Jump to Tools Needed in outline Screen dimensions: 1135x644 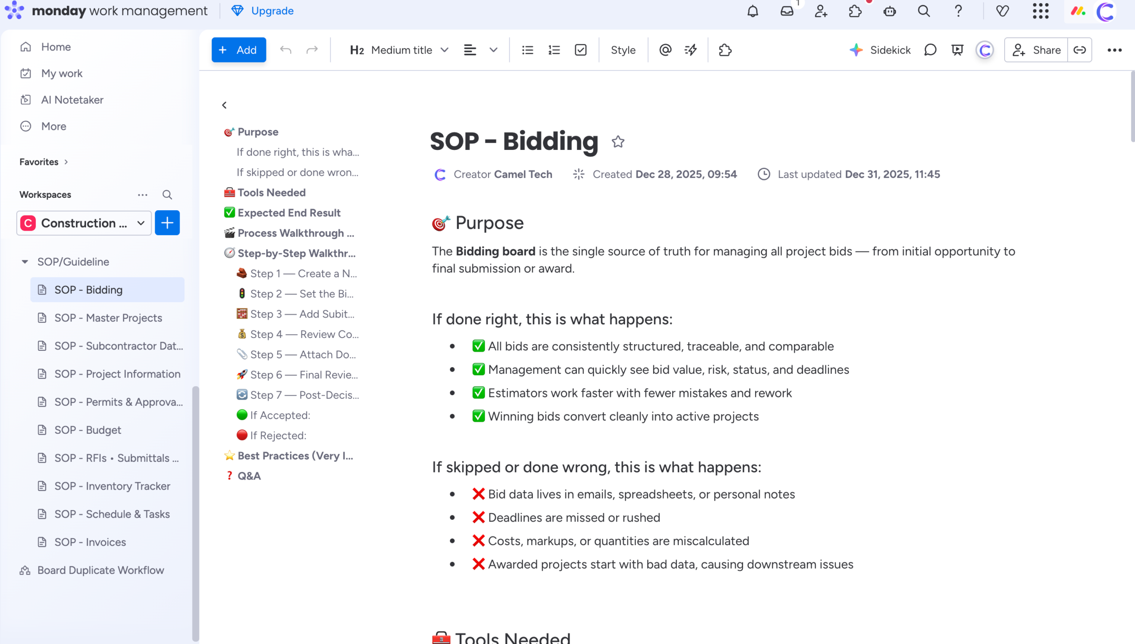tap(271, 192)
